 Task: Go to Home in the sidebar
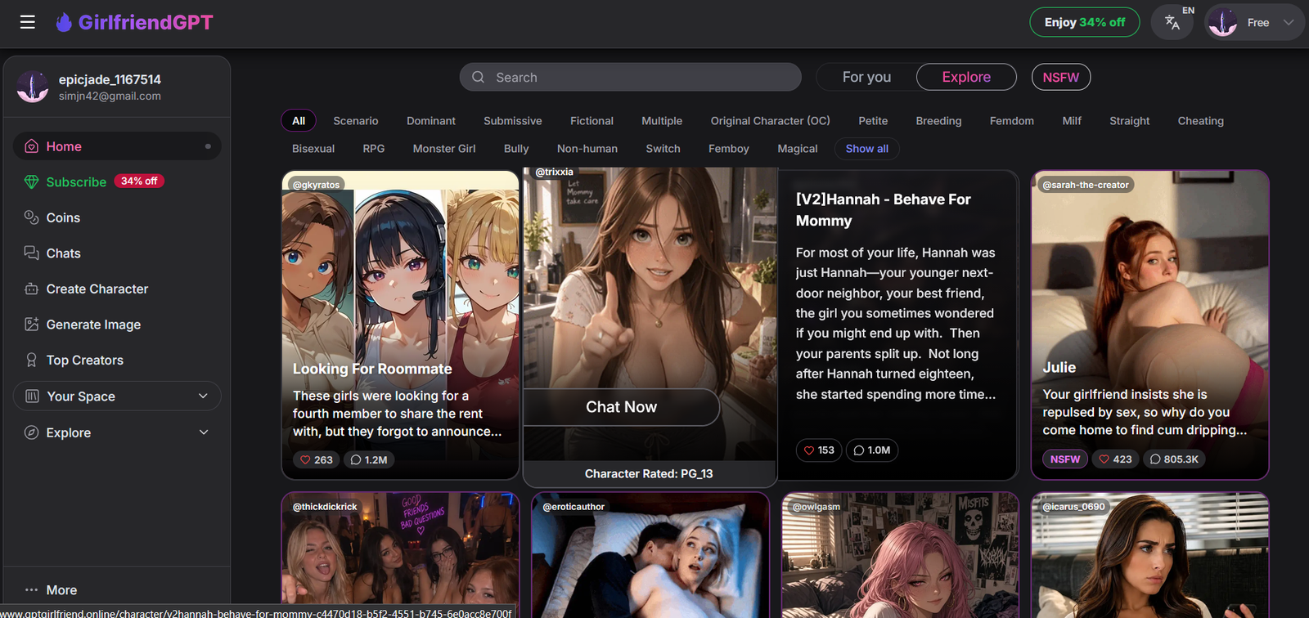point(117,146)
